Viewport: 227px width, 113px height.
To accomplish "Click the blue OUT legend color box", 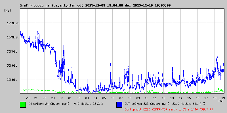I will (x=119, y=105).
